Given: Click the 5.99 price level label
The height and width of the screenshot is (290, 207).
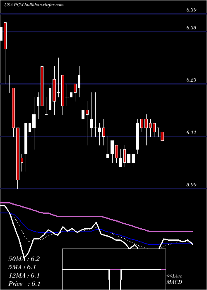Looking at the screenshot, I should (191, 185).
